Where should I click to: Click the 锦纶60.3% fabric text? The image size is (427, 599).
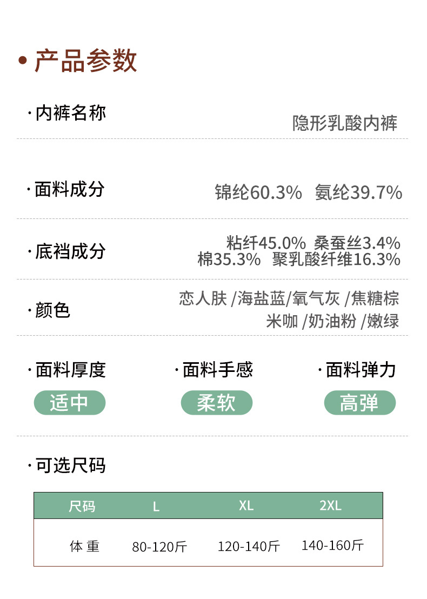[258, 192]
